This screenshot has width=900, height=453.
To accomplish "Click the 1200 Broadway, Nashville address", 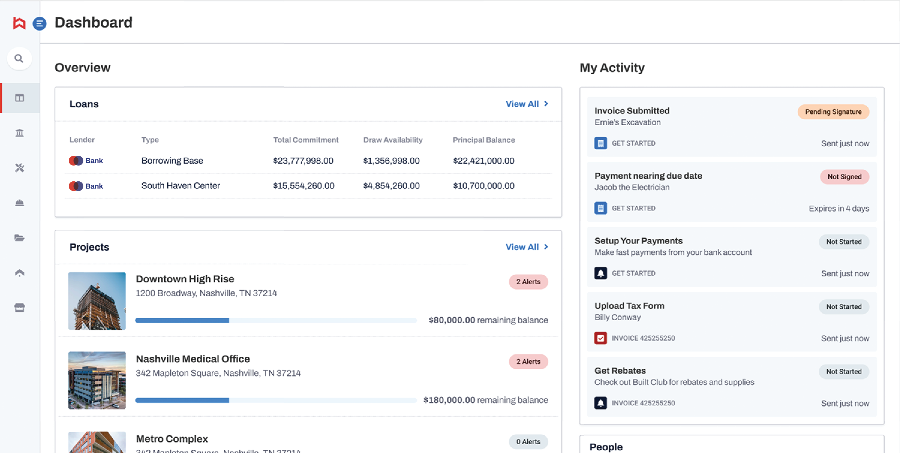I will (206, 294).
